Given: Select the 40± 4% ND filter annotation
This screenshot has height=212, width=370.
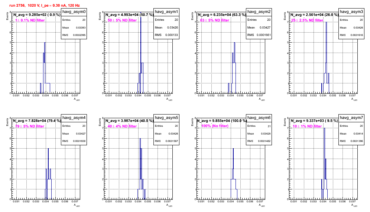Looking at the screenshot, I should tap(122, 126).
